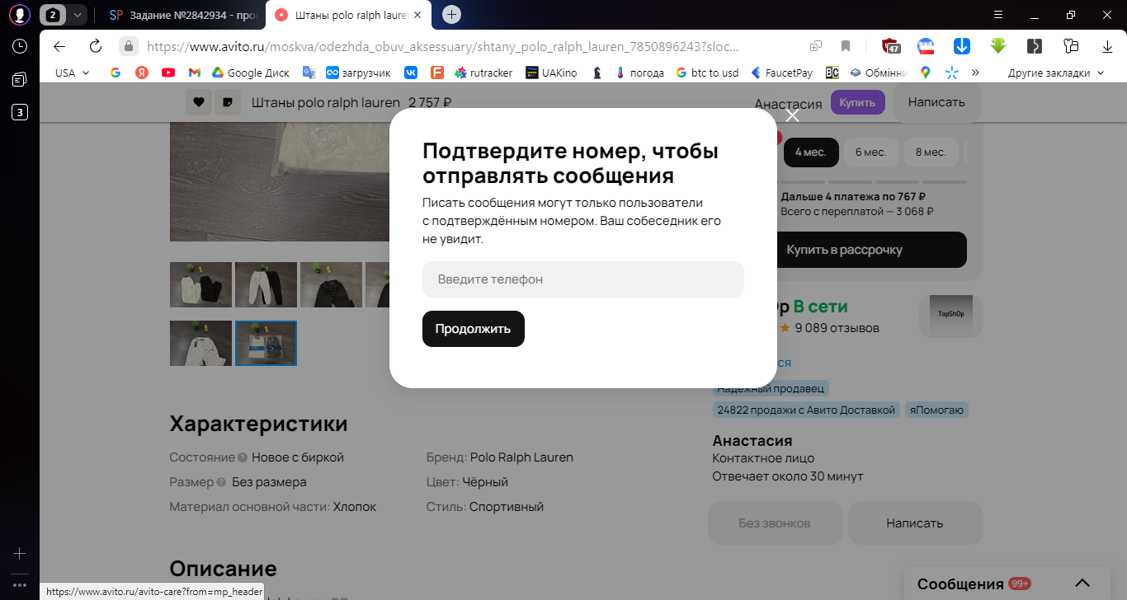Open the red shield extension with badge 47
This screenshot has width=1127, height=600.
(x=890, y=46)
